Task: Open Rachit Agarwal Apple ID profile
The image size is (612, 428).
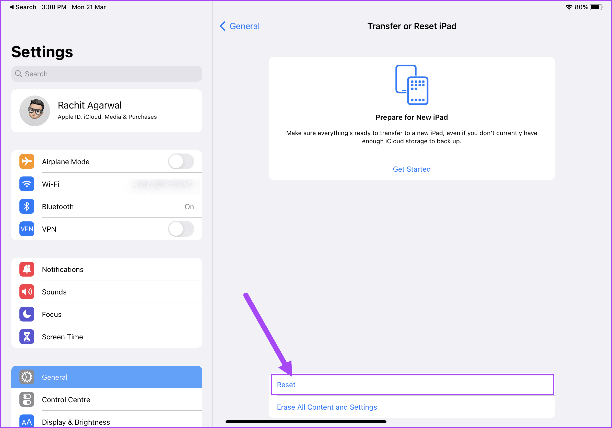Action: tap(107, 111)
